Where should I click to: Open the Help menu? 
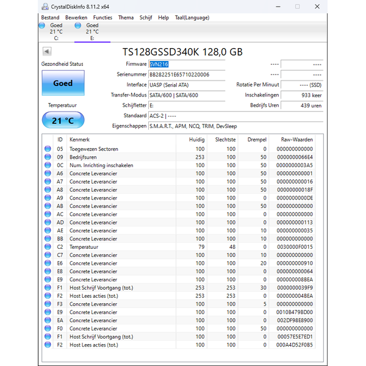(163, 18)
